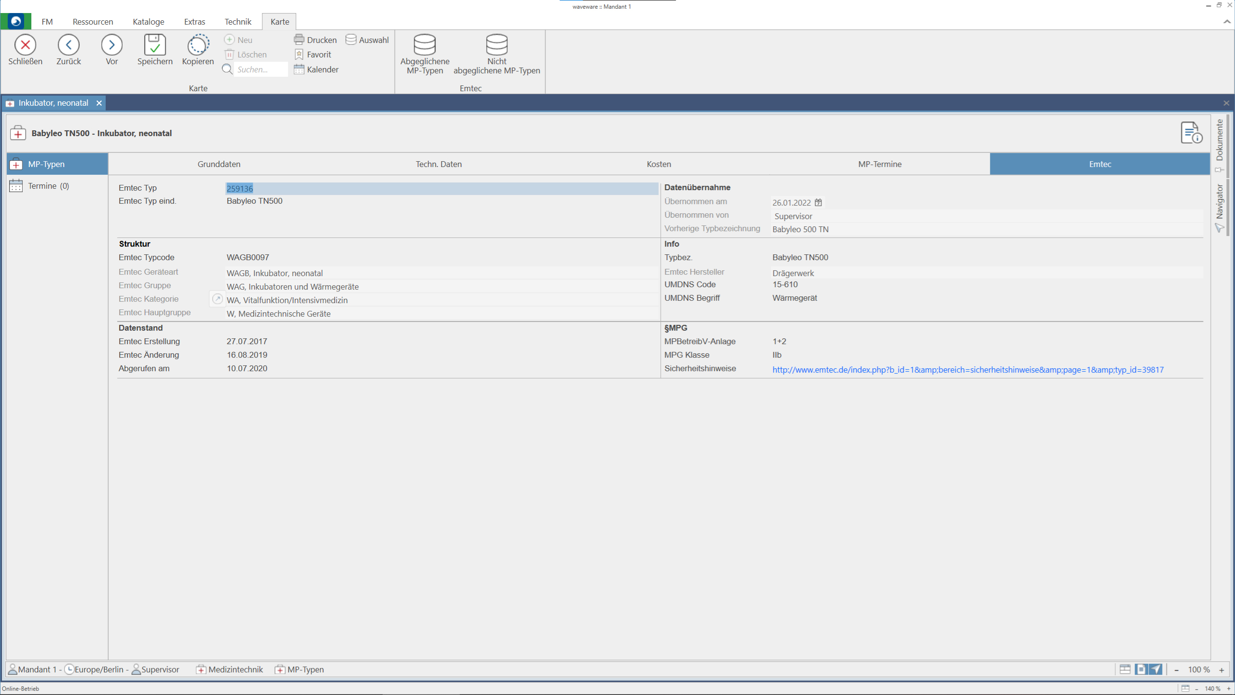Go back with the Zurück arrow

point(69,45)
